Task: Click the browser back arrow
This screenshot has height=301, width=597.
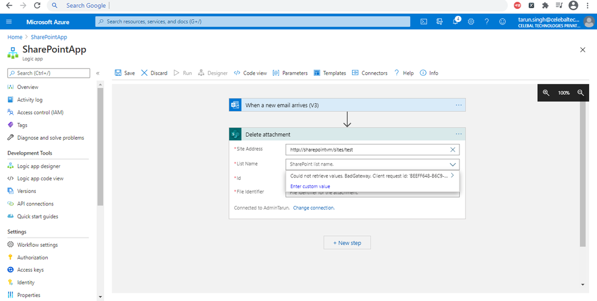Action: click(x=9, y=5)
